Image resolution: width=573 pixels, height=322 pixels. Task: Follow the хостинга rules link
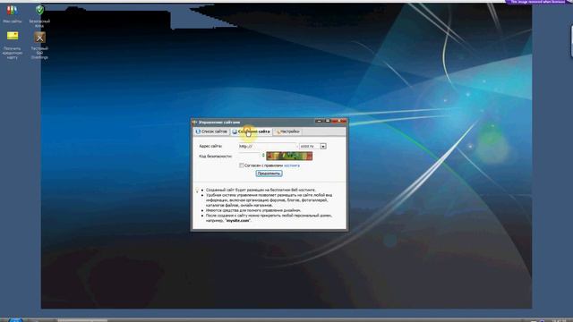(292, 165)
